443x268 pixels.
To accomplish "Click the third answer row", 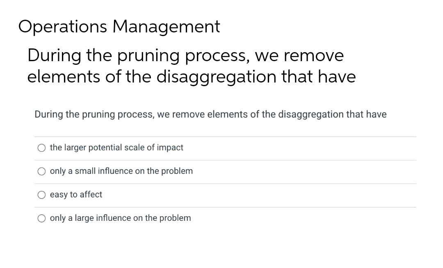I will tap(226, 195).
